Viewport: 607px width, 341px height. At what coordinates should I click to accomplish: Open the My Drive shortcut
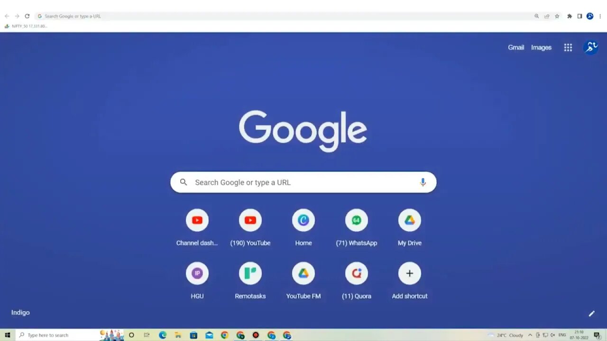point(410,228)
